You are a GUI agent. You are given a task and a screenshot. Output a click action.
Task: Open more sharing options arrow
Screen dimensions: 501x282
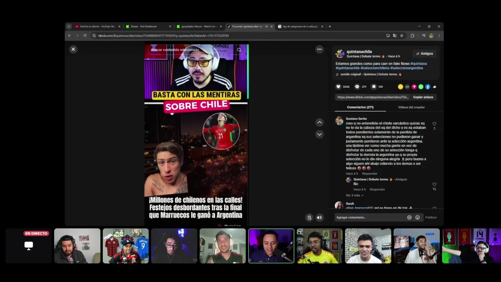pos(434,87)
